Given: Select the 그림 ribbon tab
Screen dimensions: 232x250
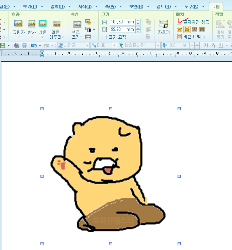Looking at the screenshot, I should pos(216,6).
